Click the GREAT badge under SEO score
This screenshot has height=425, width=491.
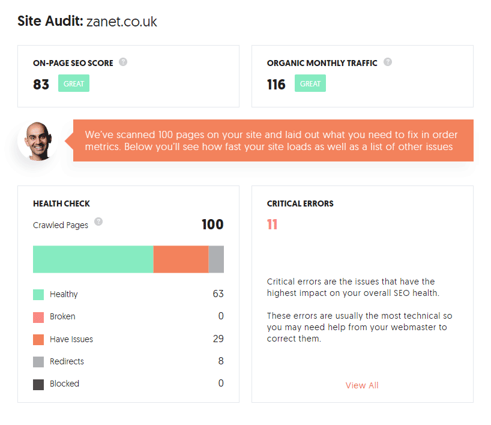point(73,83)
